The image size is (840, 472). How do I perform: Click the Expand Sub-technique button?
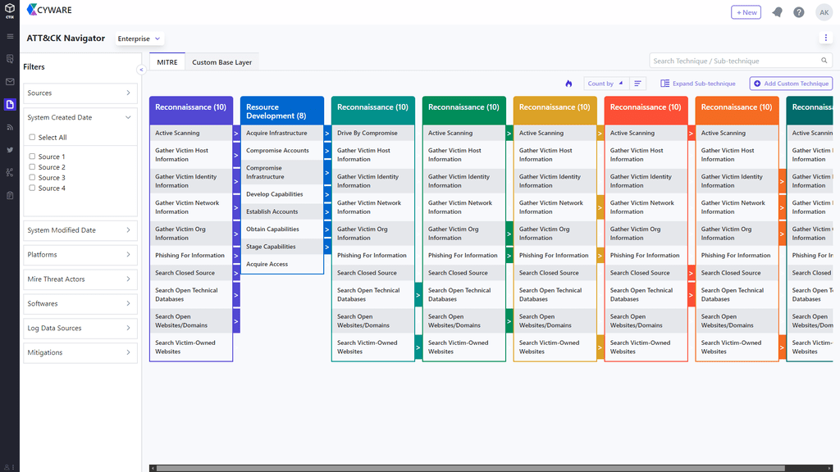[698, 84]
